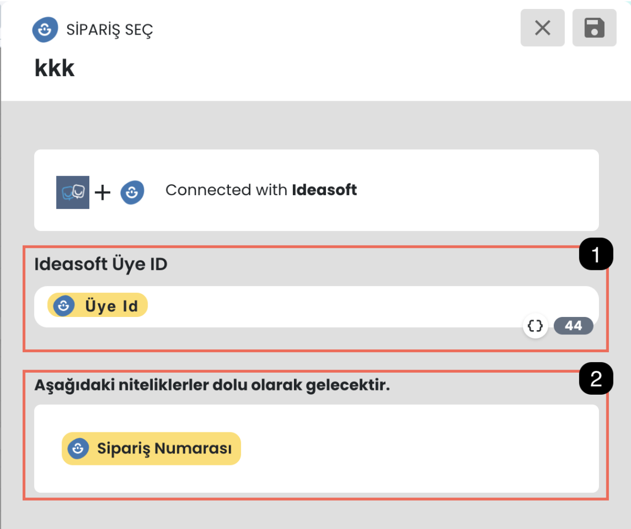This screenshot has height=529, width=631.
Task: Click the kkk title text
Action: 55,69
